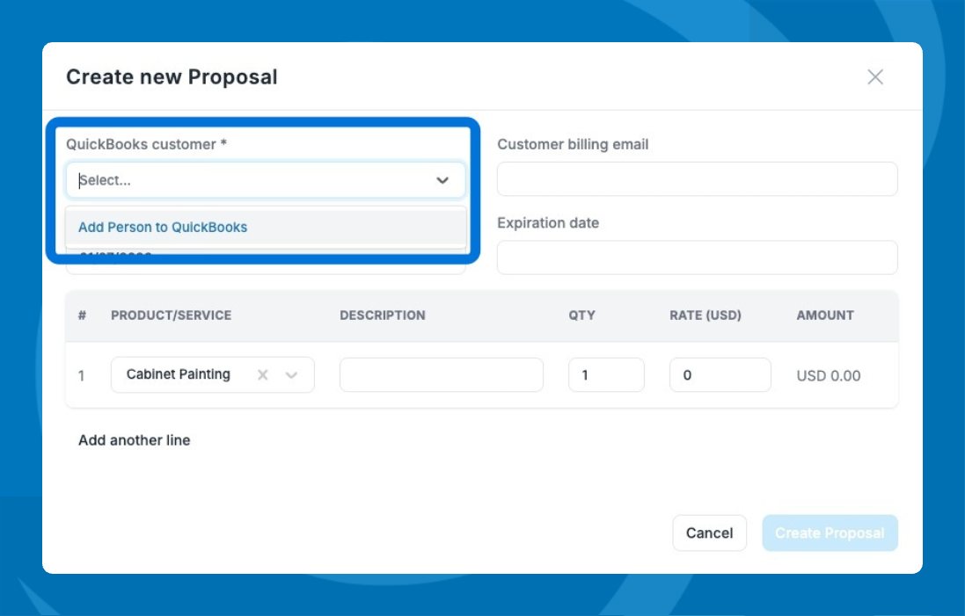Click the QuickBooks customer dropdown arrow
Viewport: 965px width, 616px height.
coord(442,180)
